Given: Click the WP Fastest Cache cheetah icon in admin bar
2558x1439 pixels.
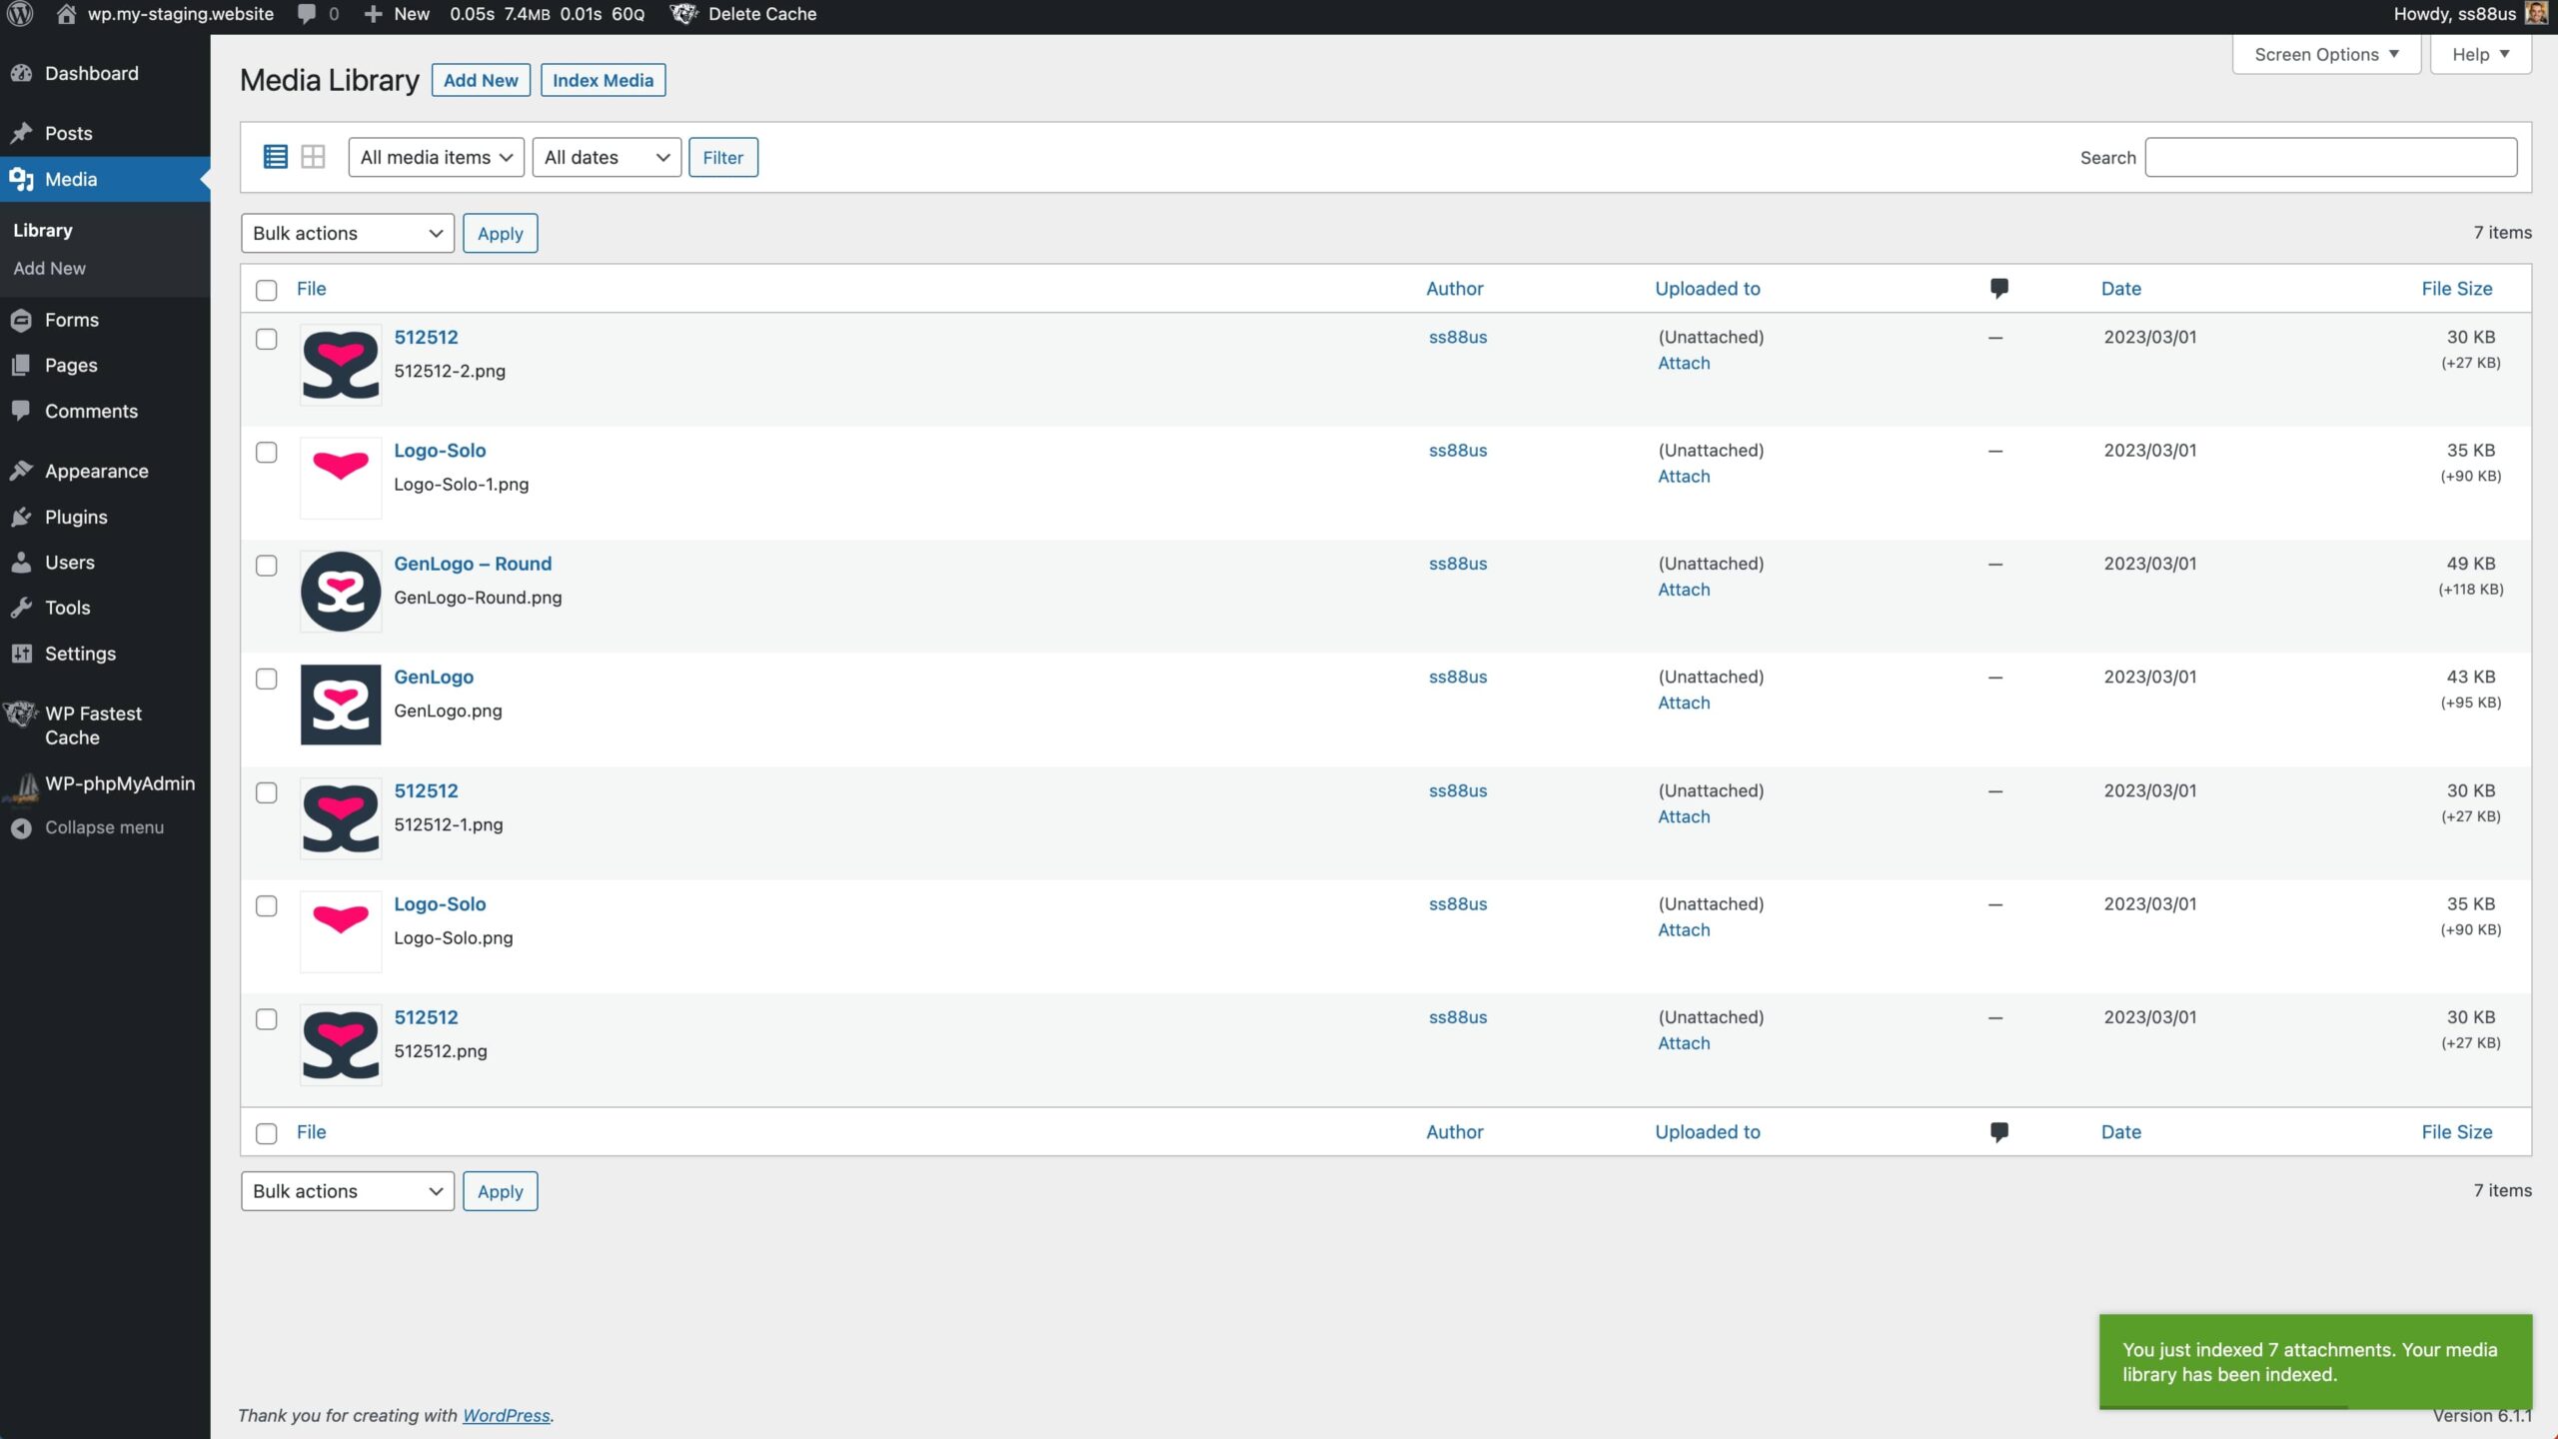Looking at the screenshot, I should tap(684, 14).
